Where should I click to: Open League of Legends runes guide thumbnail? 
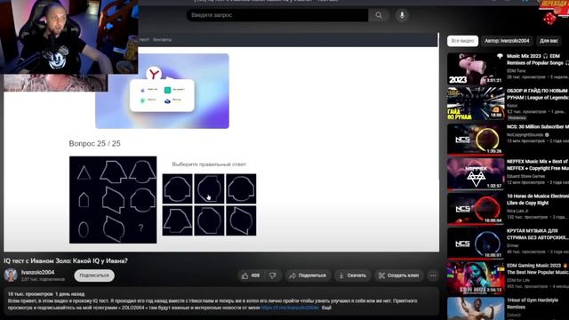476,103
